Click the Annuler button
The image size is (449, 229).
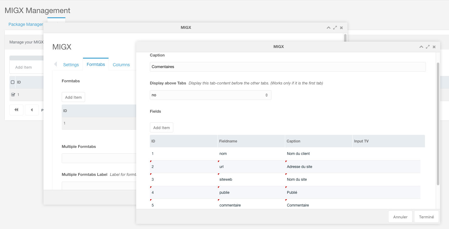(x=400, y=217)
